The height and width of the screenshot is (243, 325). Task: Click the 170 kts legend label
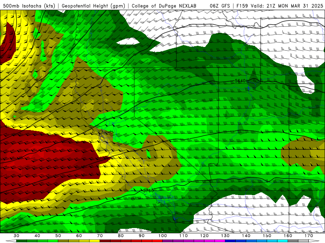[309, 236]
